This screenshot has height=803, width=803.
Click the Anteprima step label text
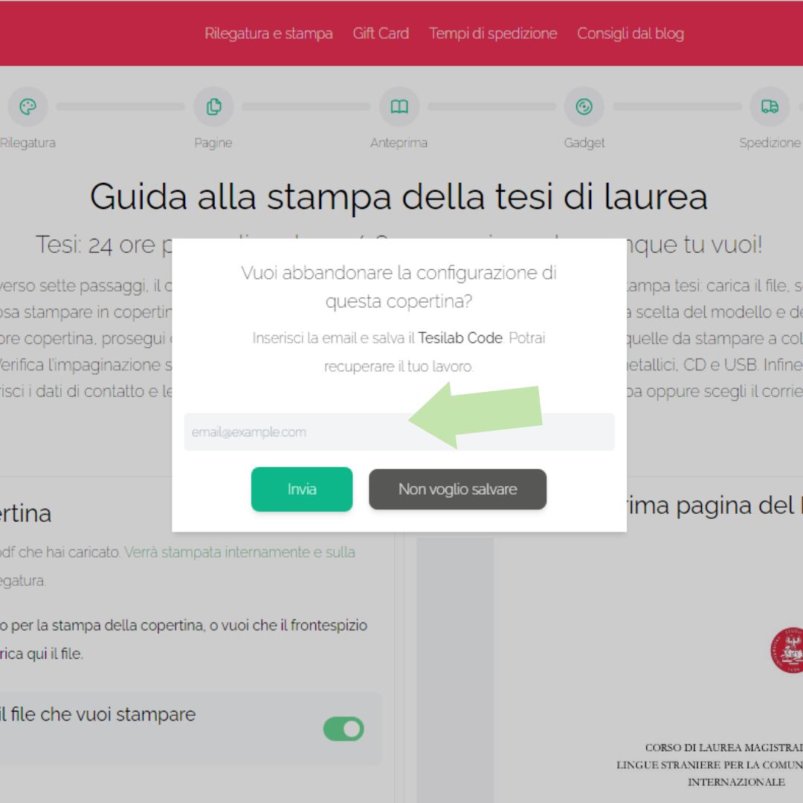tap(399, 143)
